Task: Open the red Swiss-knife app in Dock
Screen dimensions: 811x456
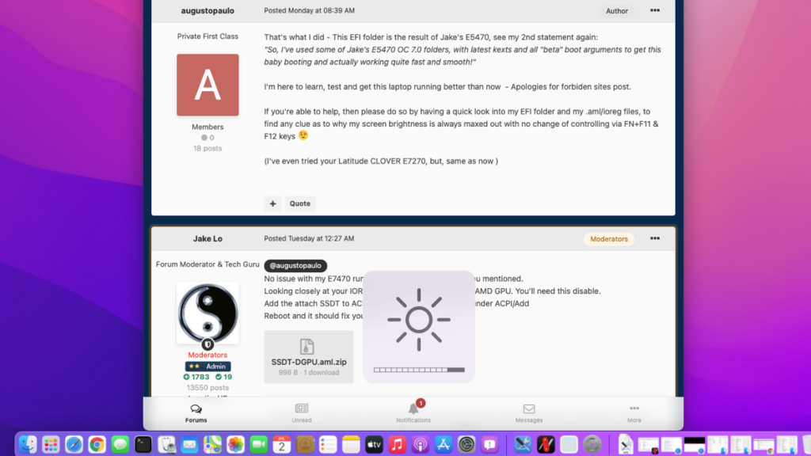Action: 546,445
